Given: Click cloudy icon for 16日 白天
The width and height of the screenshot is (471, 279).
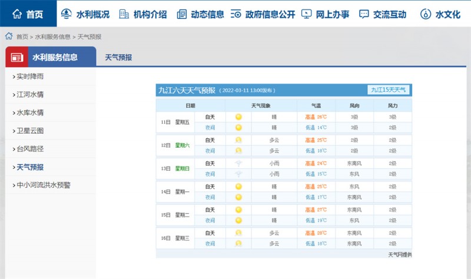Looking at the screenshot, I should (x=238, y=232).
